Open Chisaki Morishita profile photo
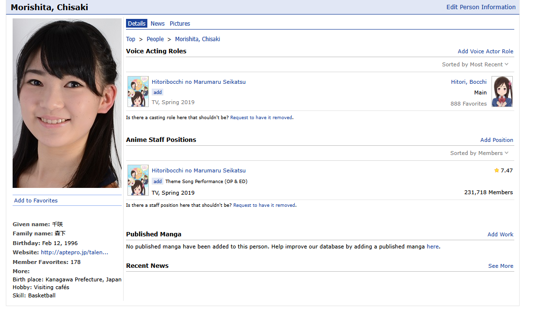 pos(67,103)
